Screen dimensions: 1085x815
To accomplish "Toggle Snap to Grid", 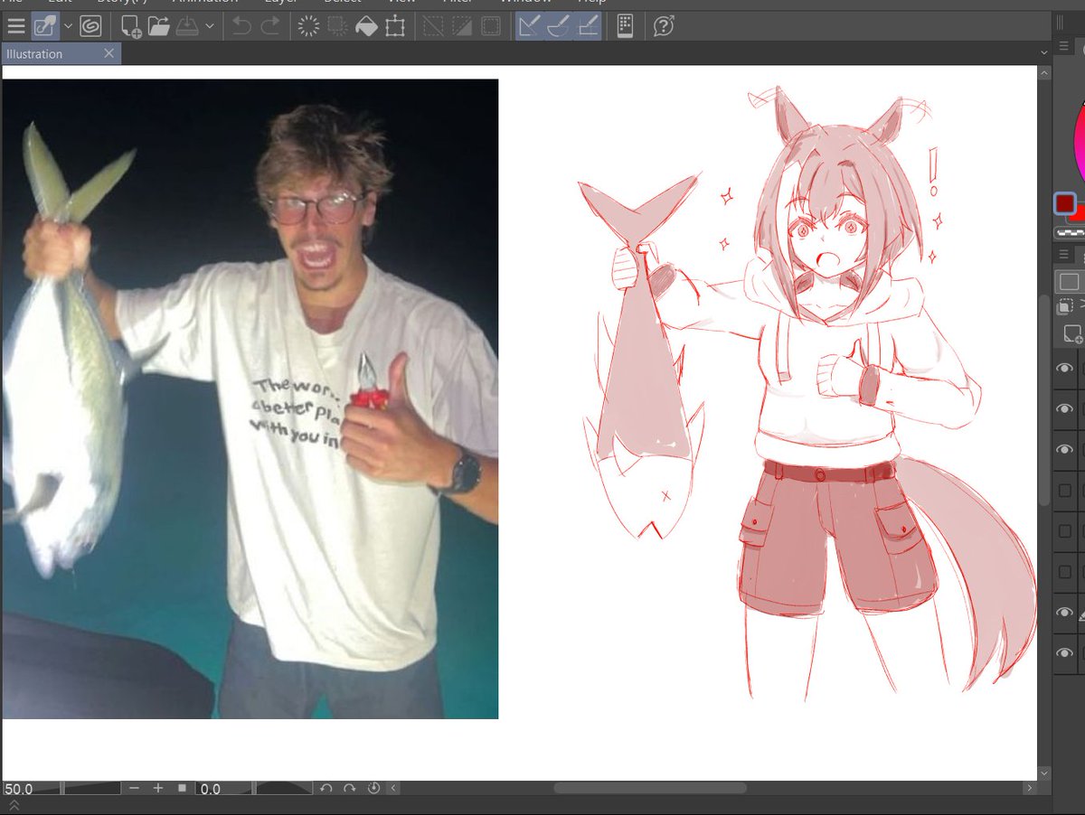I will tap(588, 26).
